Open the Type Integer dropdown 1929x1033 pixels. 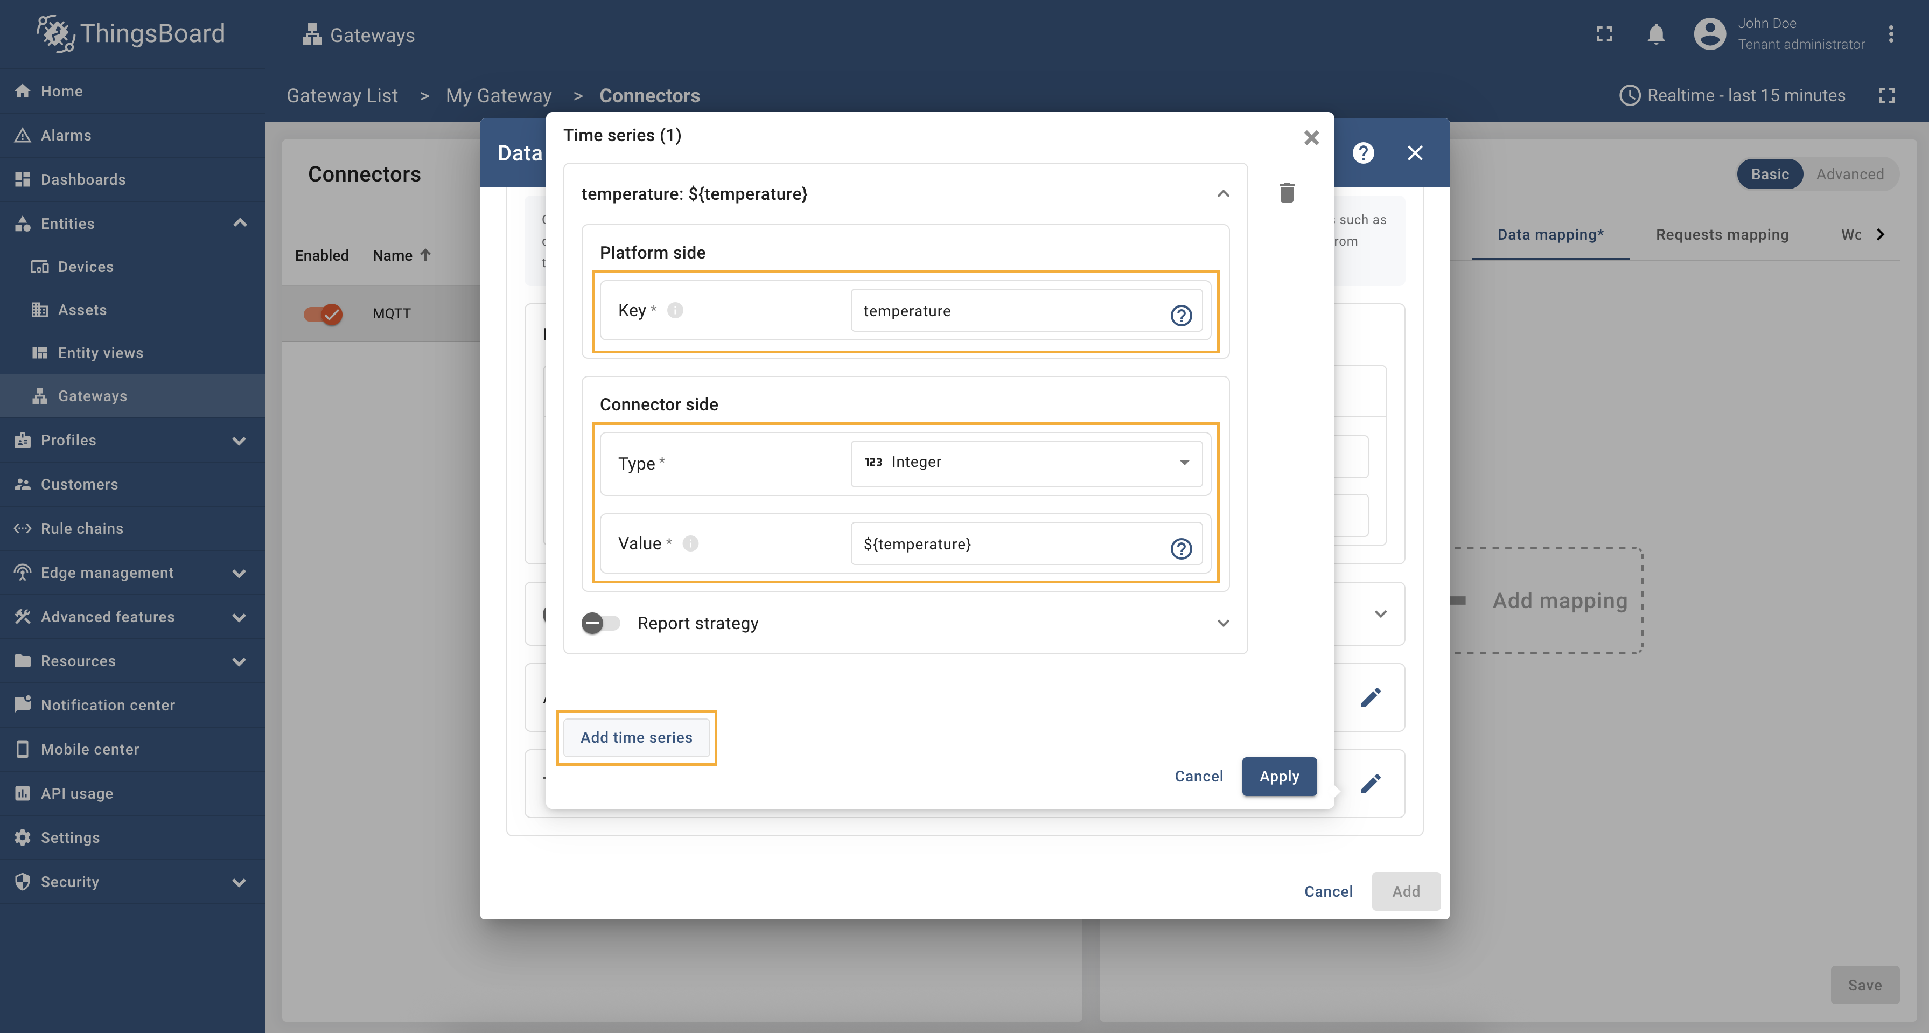click(x=1026, y=462)
